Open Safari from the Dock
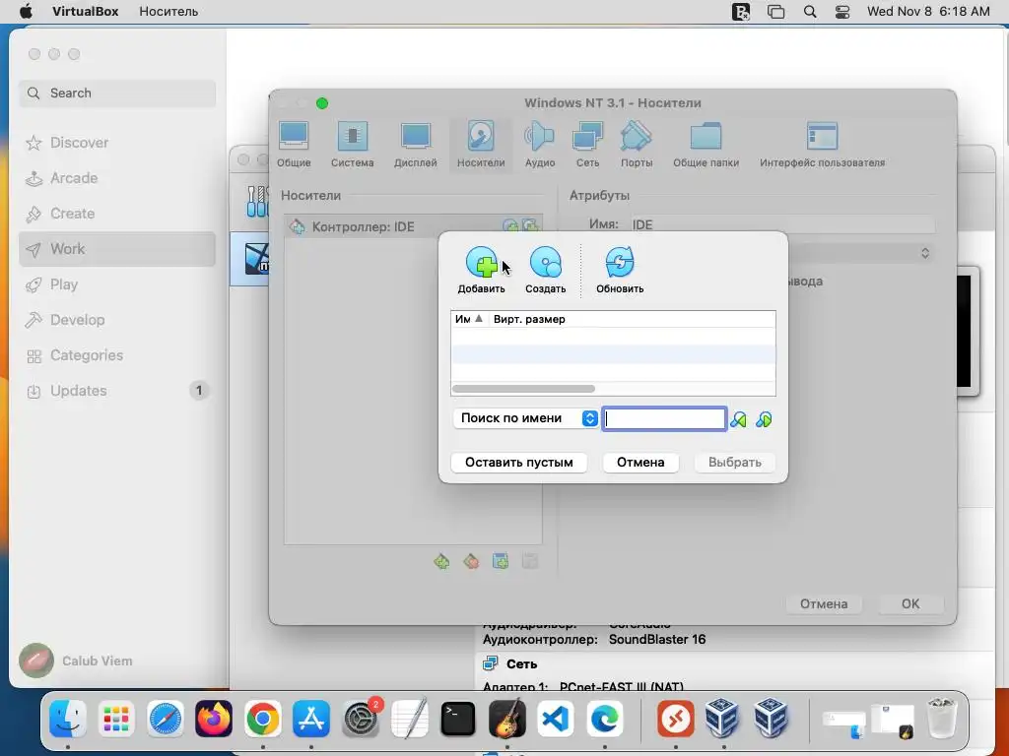 166,718
